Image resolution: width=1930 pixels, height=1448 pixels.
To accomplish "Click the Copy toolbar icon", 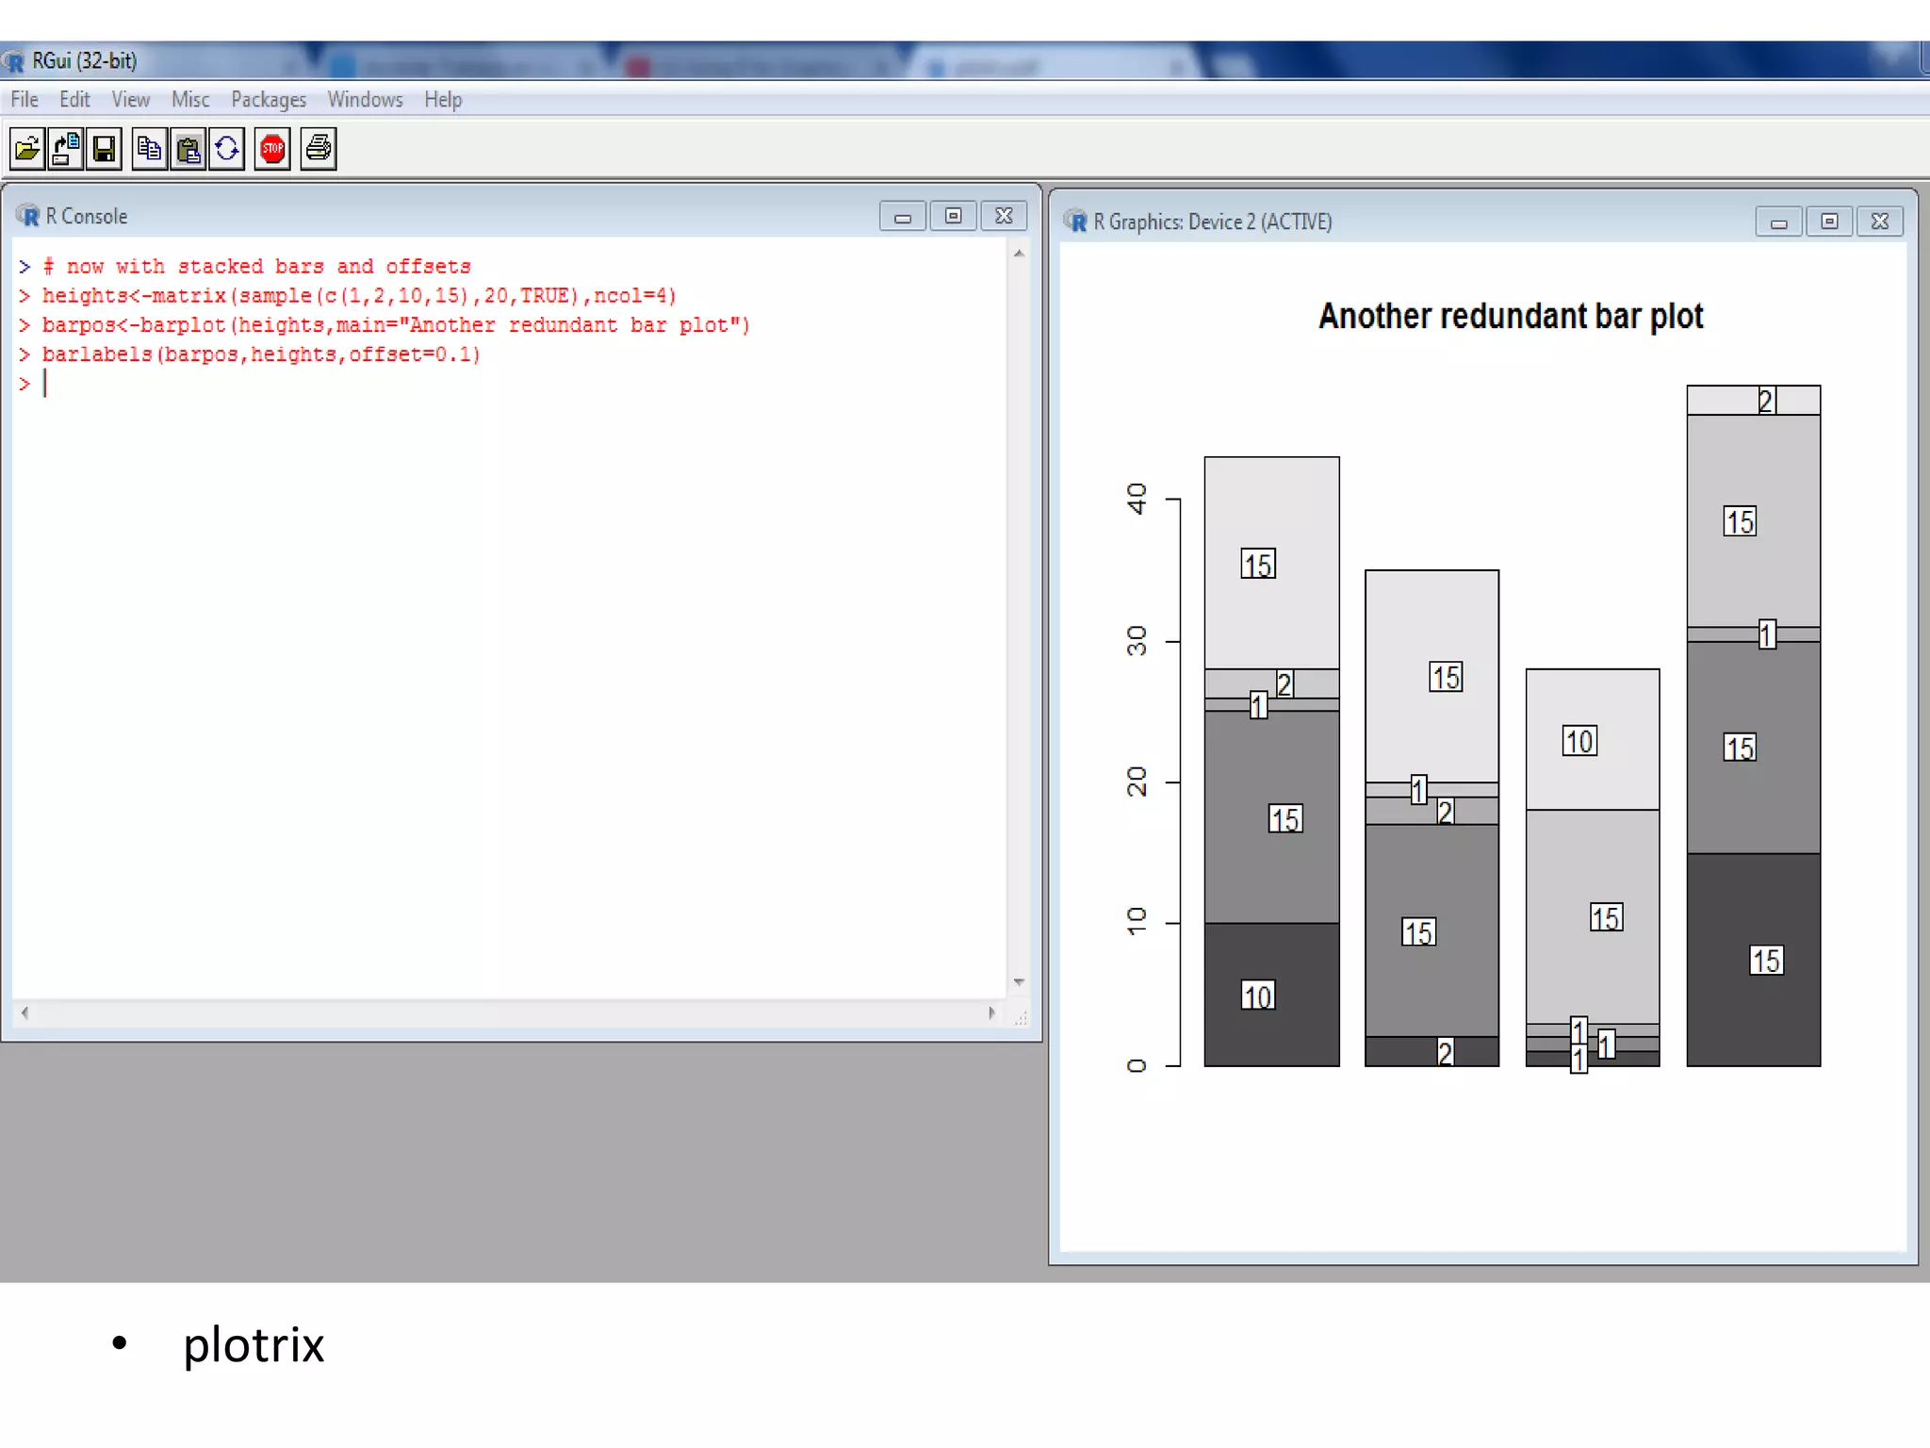I will [x=149, y=149].
